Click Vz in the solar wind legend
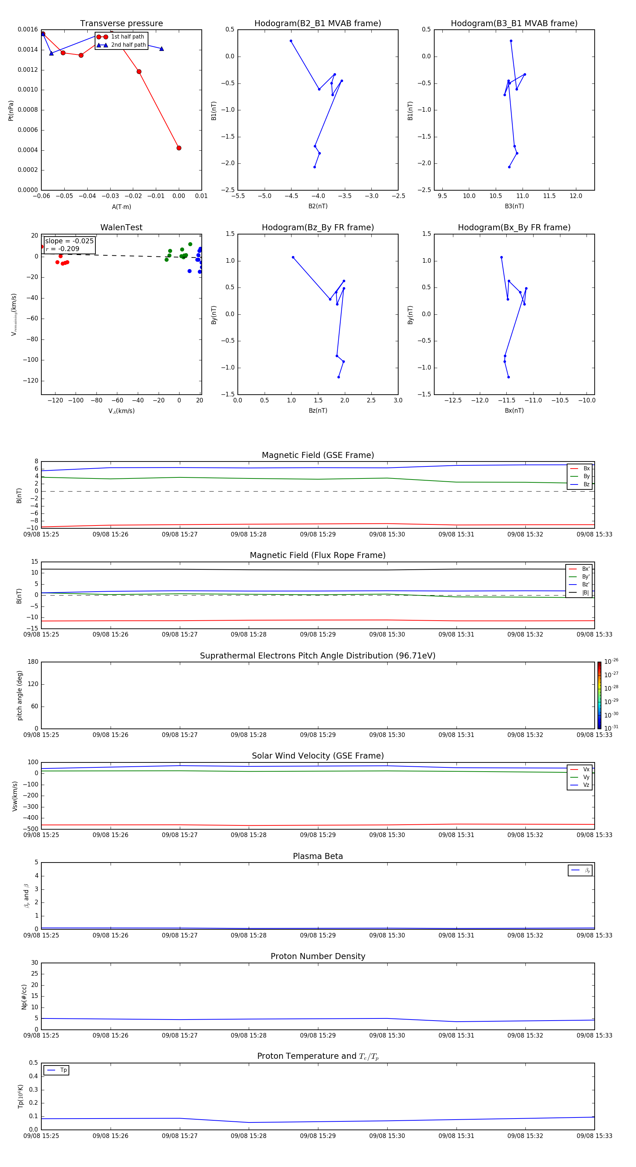 coord(580,785)
